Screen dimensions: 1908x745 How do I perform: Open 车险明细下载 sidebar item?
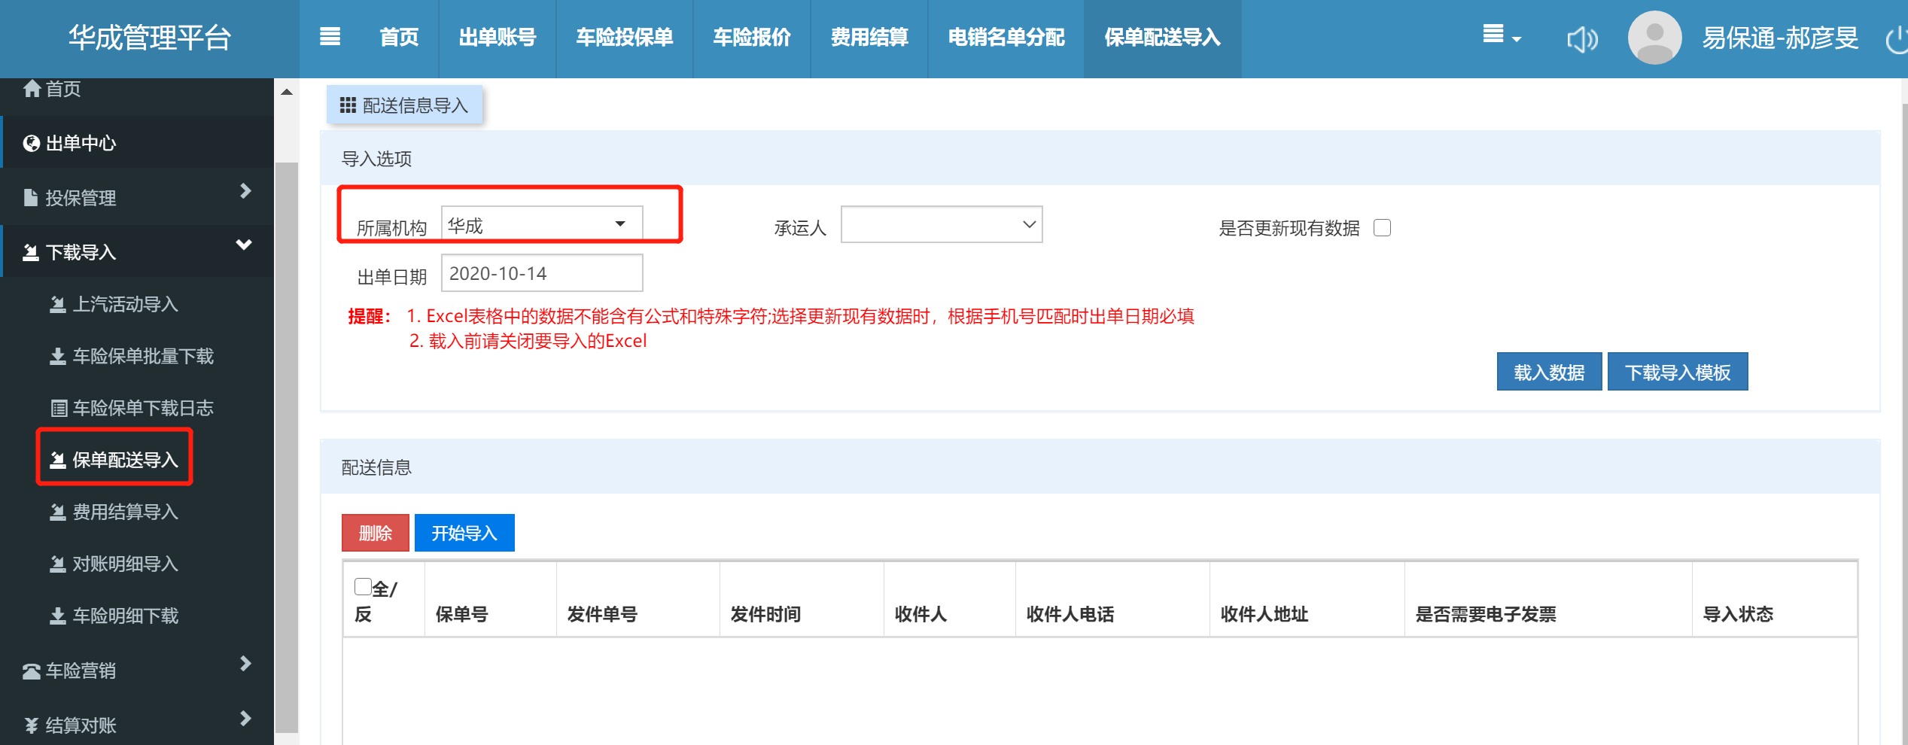pyautogui.click(x=137, y=616)
